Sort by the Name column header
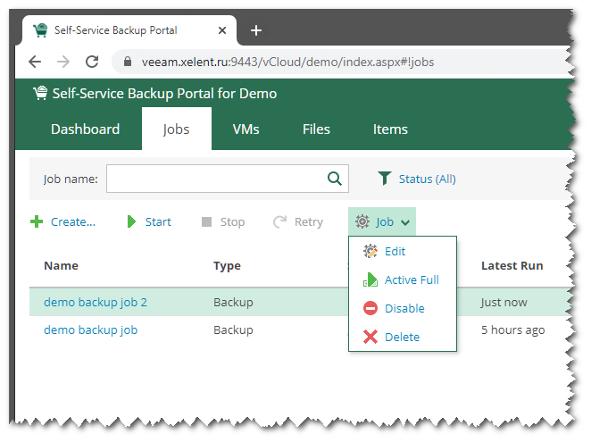The width and height of the screenshot is (591, 442). [61, 265]
